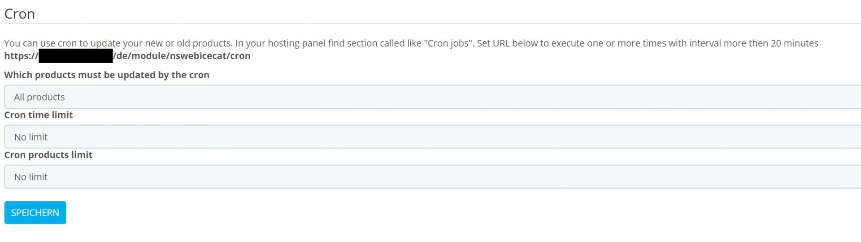Click the quoted "Cron jobs" text
The height and width of the screenshot is (242, 861).
[448, 43]
